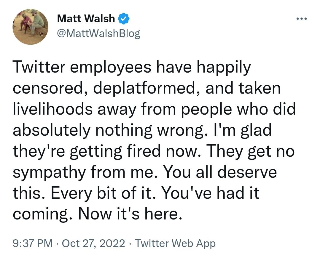Viewport: 320px width, 255px height.
Task: Visit the @MattWalshBlog handle link
Action: tap(98, 33)
